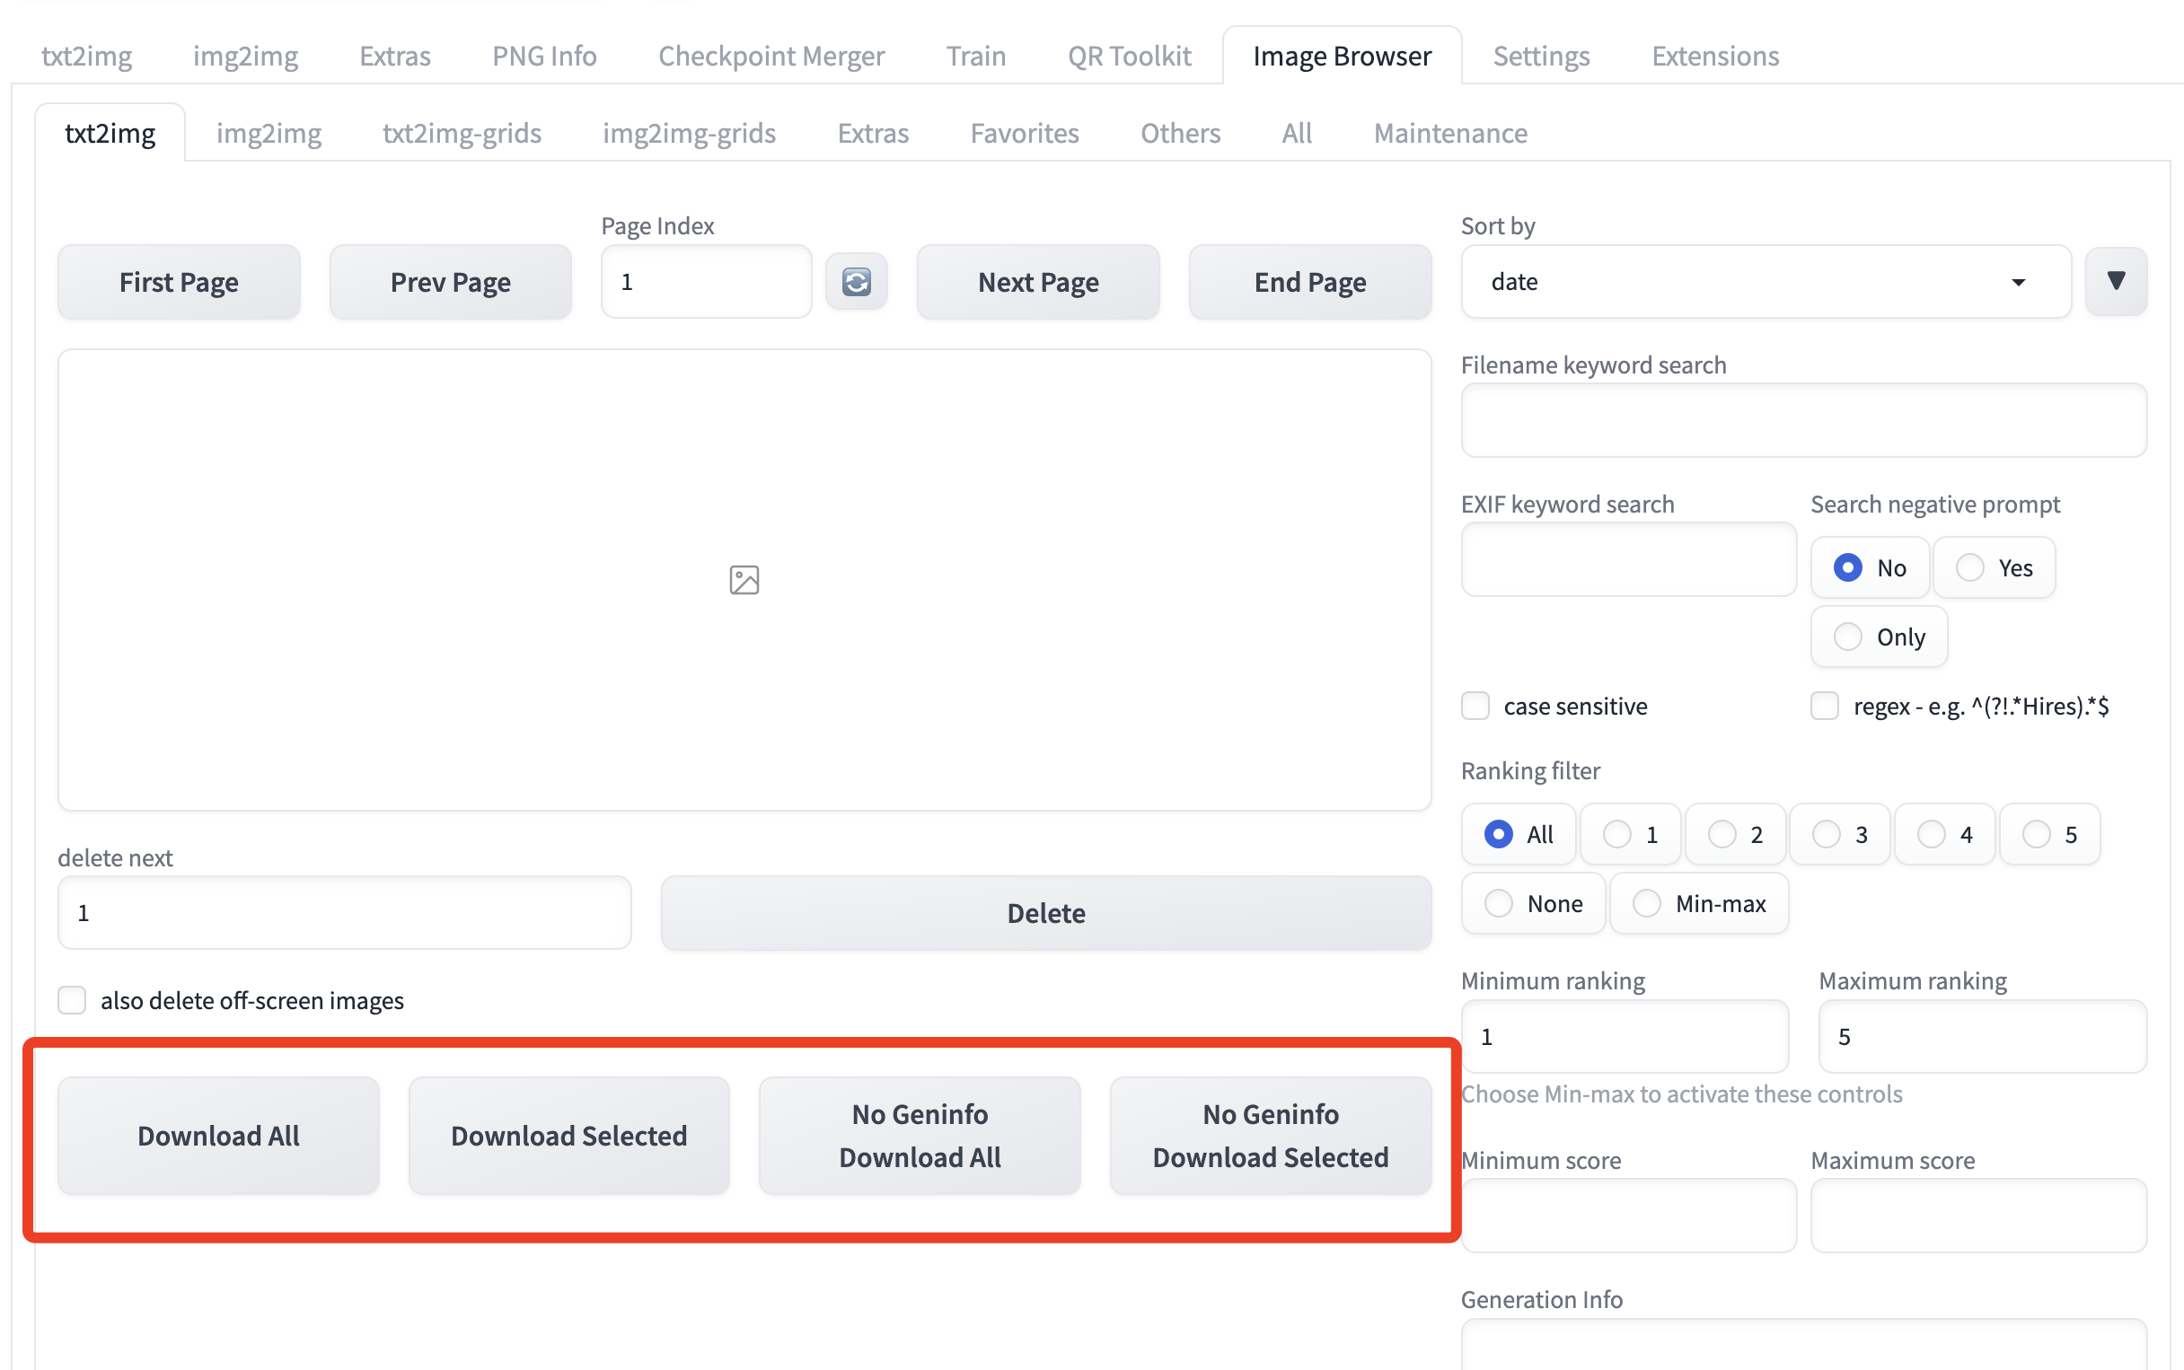Toggle sort order descending arrow button
This screenshot has height=1370, width=2184.
[x=2115, y=282]
